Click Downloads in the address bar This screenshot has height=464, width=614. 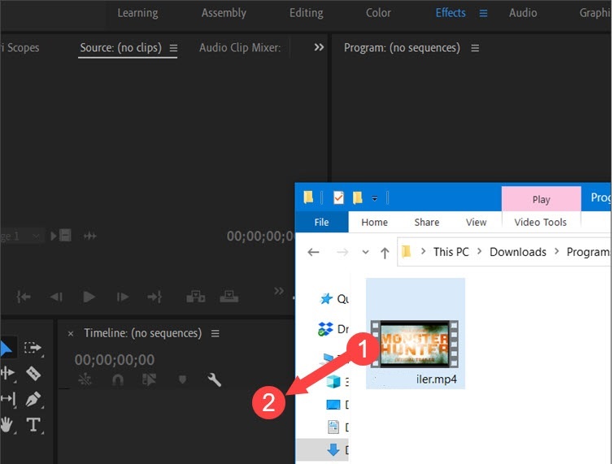click(x=517, y=252)
